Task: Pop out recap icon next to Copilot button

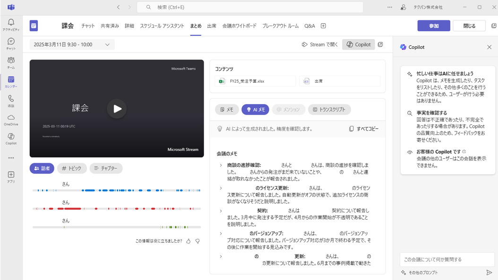Action: pos(380,44)
